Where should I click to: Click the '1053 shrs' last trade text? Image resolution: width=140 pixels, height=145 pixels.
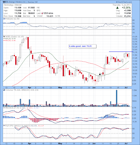click(48, 13)
